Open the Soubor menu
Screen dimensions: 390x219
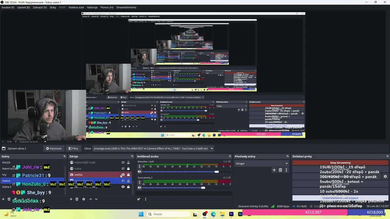point(8,7)
